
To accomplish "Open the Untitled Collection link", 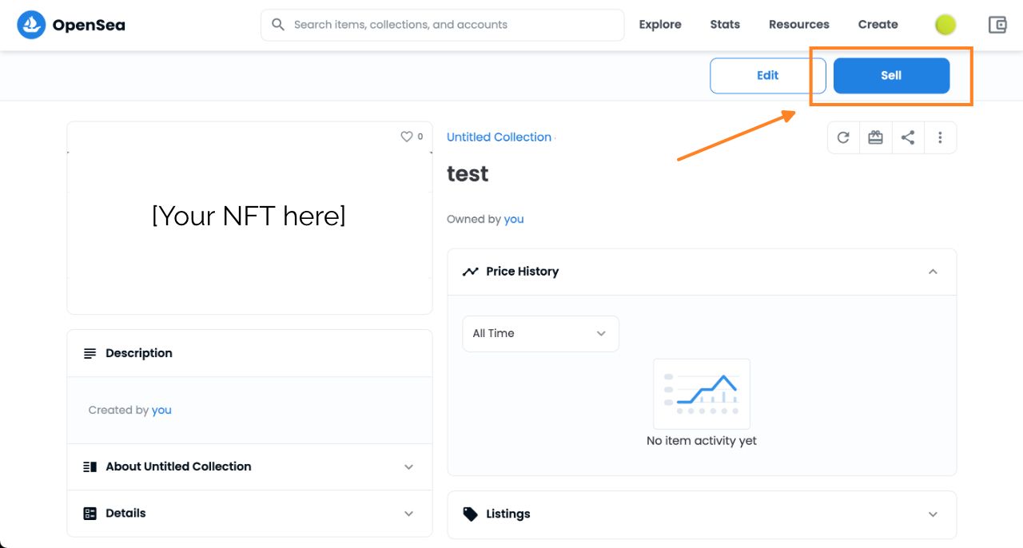I will pyautogui.click(x=499, y=137).
